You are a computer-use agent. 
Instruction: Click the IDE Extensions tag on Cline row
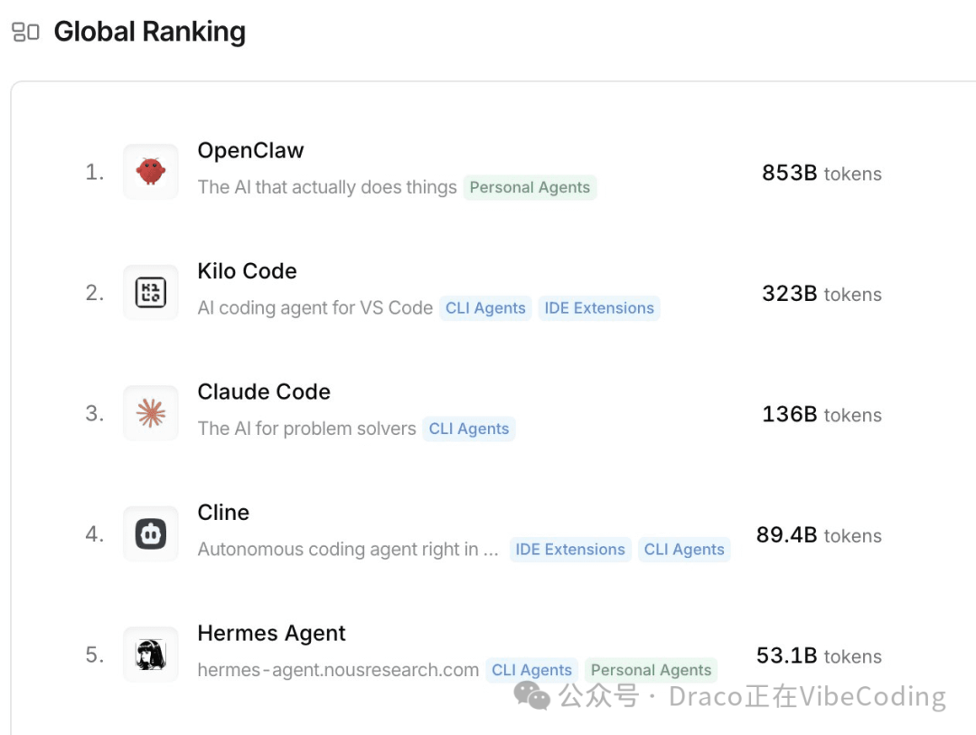tap(569, 549)
